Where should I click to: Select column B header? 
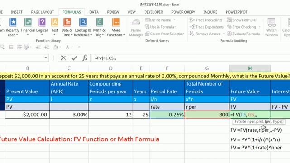tap(28, 68)
